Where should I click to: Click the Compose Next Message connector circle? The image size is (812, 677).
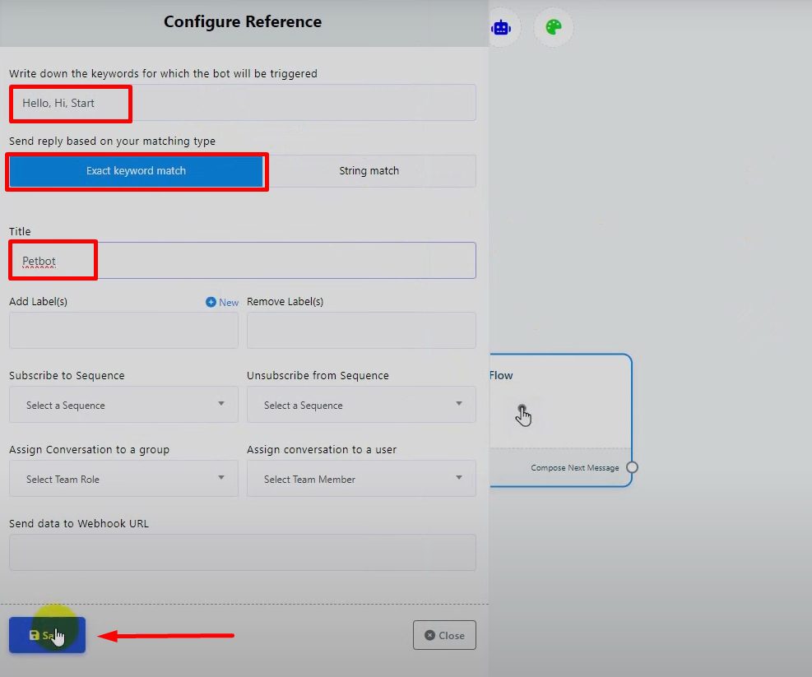[x=632, y=467]
